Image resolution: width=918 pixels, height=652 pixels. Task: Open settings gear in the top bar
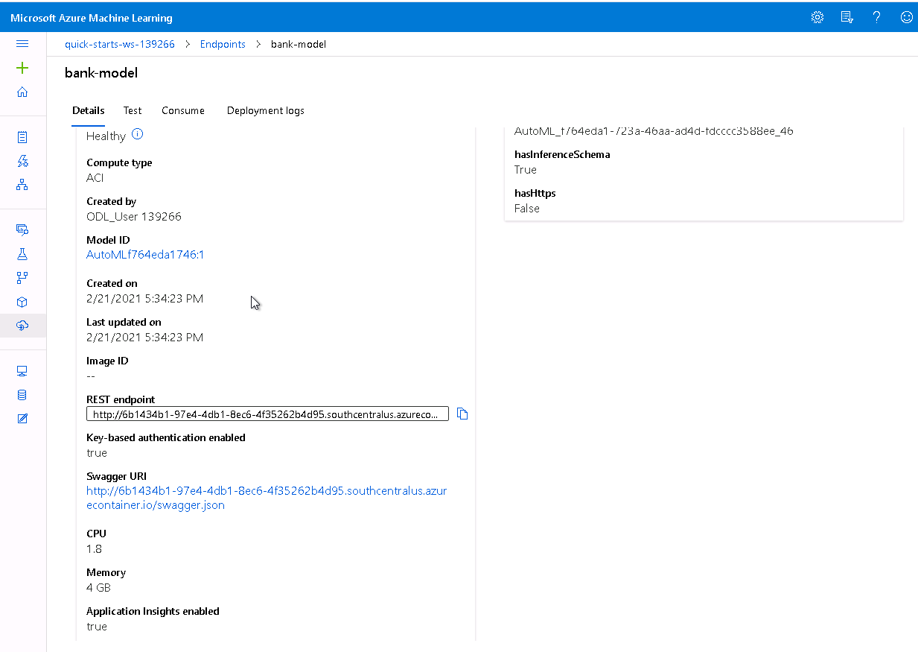point(817,16)
